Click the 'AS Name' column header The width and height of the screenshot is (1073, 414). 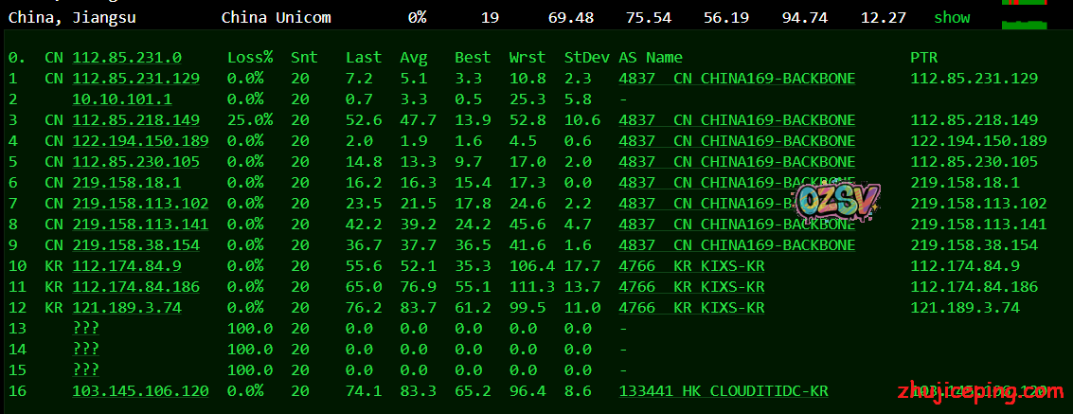click(x=650, y=58)
